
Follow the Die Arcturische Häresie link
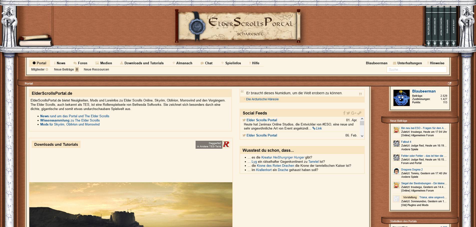click(262, 99)
